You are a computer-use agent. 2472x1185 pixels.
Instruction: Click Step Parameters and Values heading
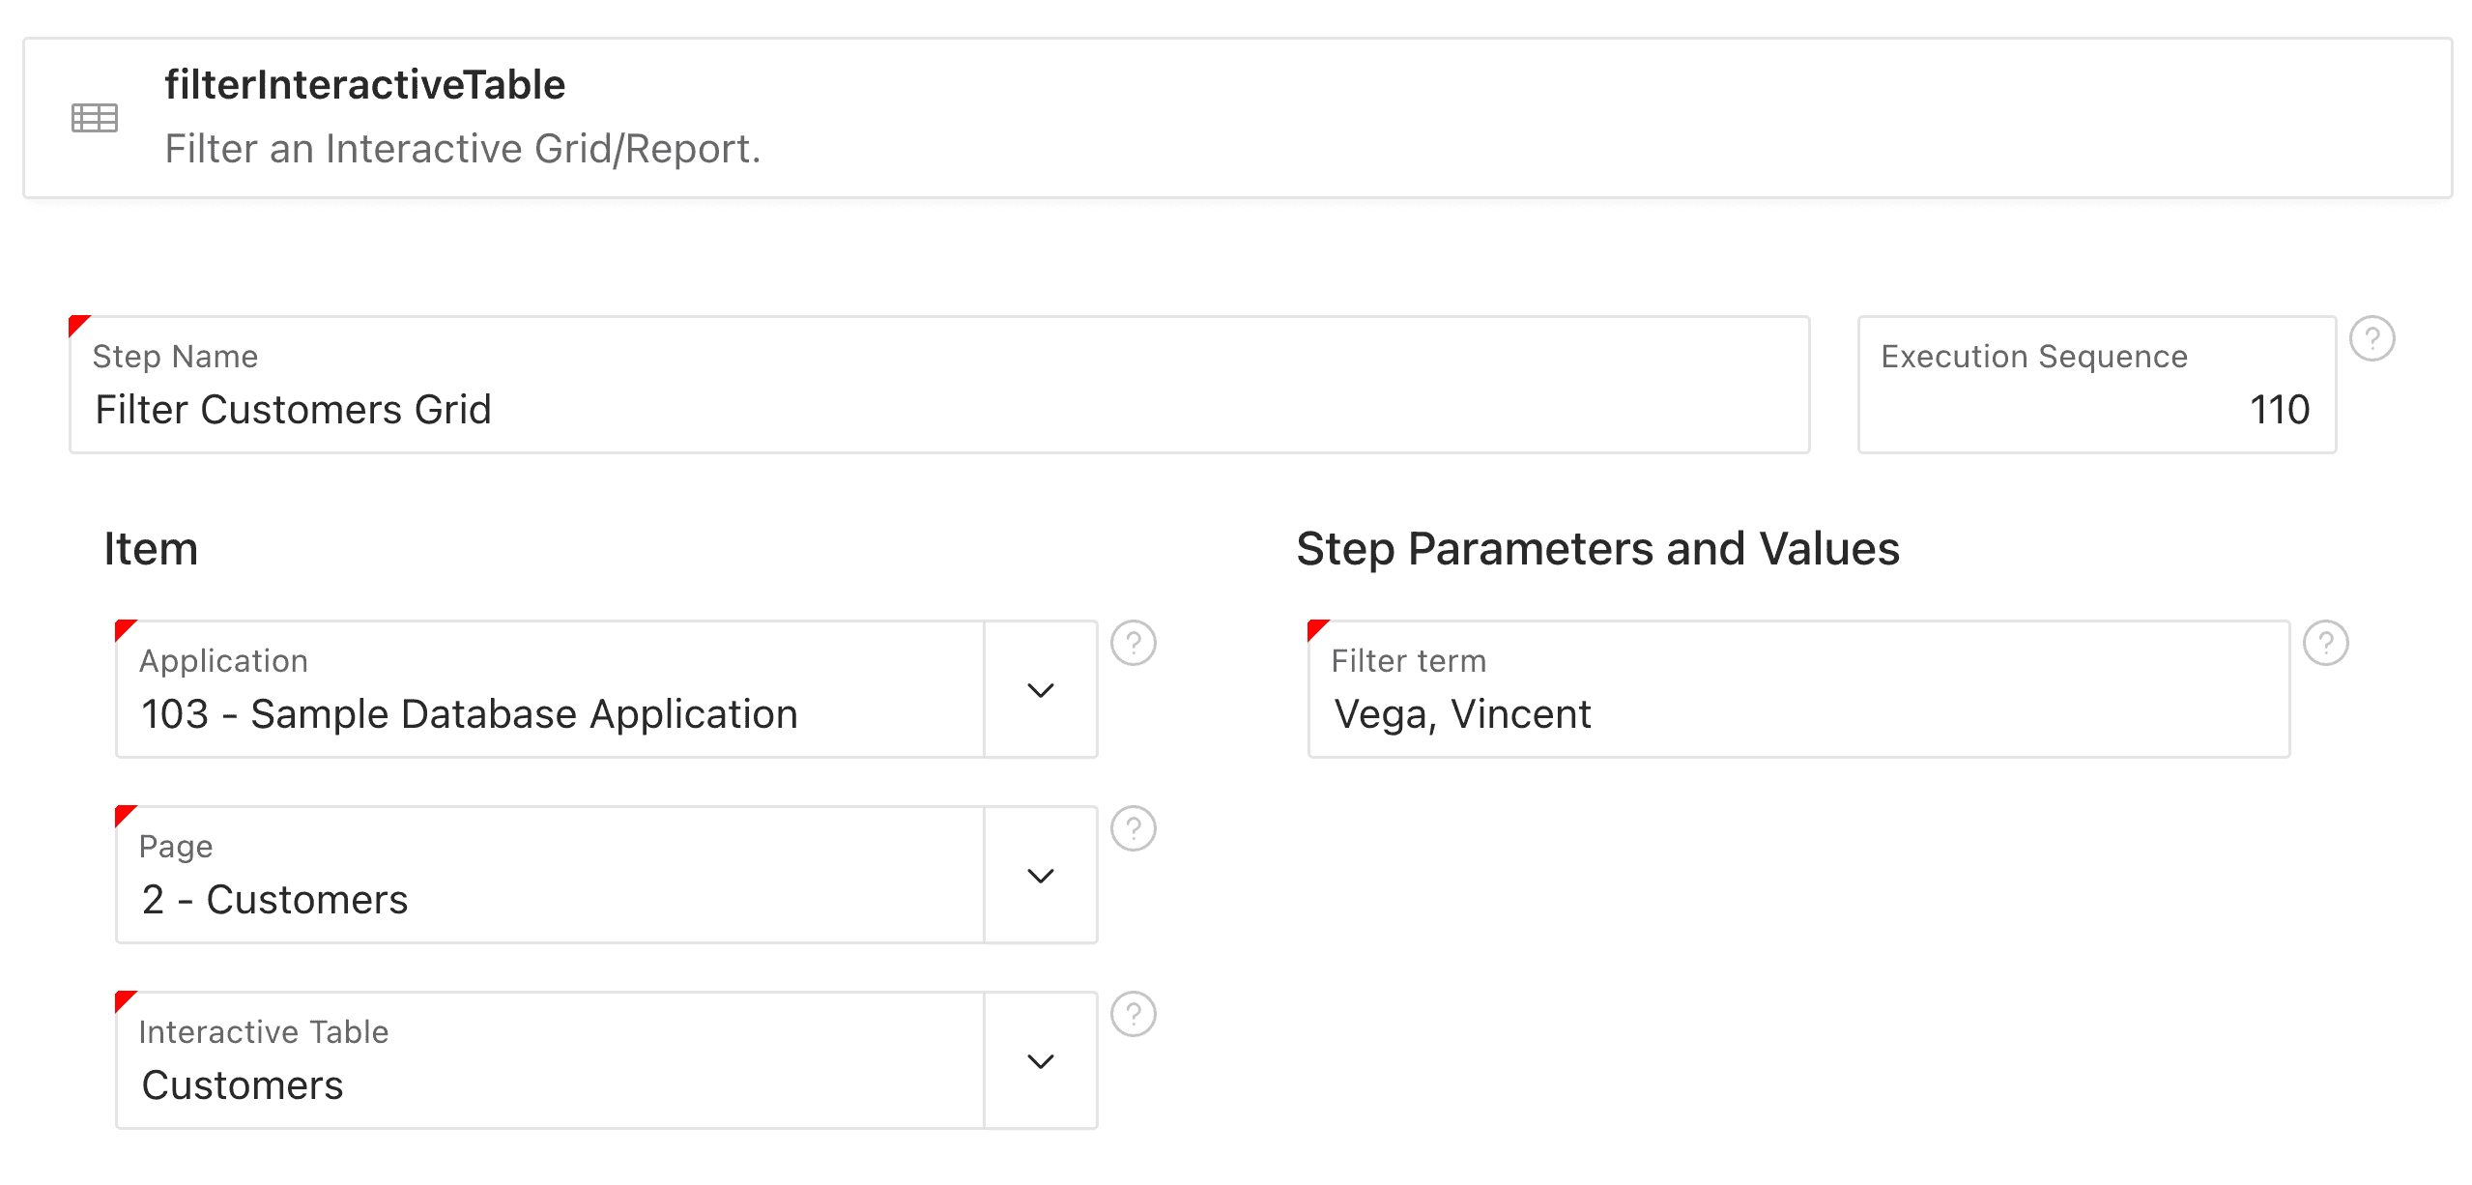pos(1597,549)
